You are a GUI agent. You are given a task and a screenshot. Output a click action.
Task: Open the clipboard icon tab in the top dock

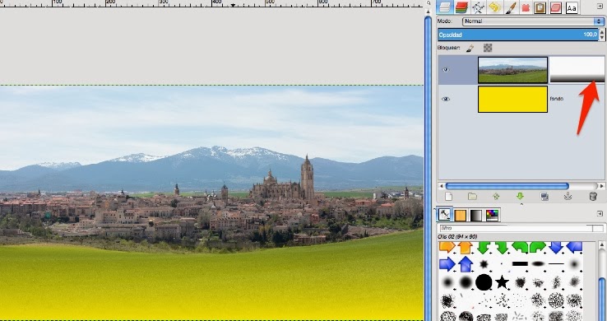pyautogui.click(x=540, y=7)
